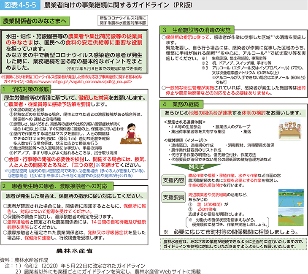Click the red text 14日間の自宅待機及び健康
The image size is (308, 274).
(119, 222)
